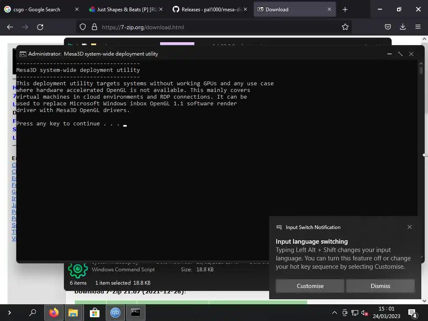Close the Just Shapes & Beats tab
This screenshot has height=321, width=428.
[161, 9]
